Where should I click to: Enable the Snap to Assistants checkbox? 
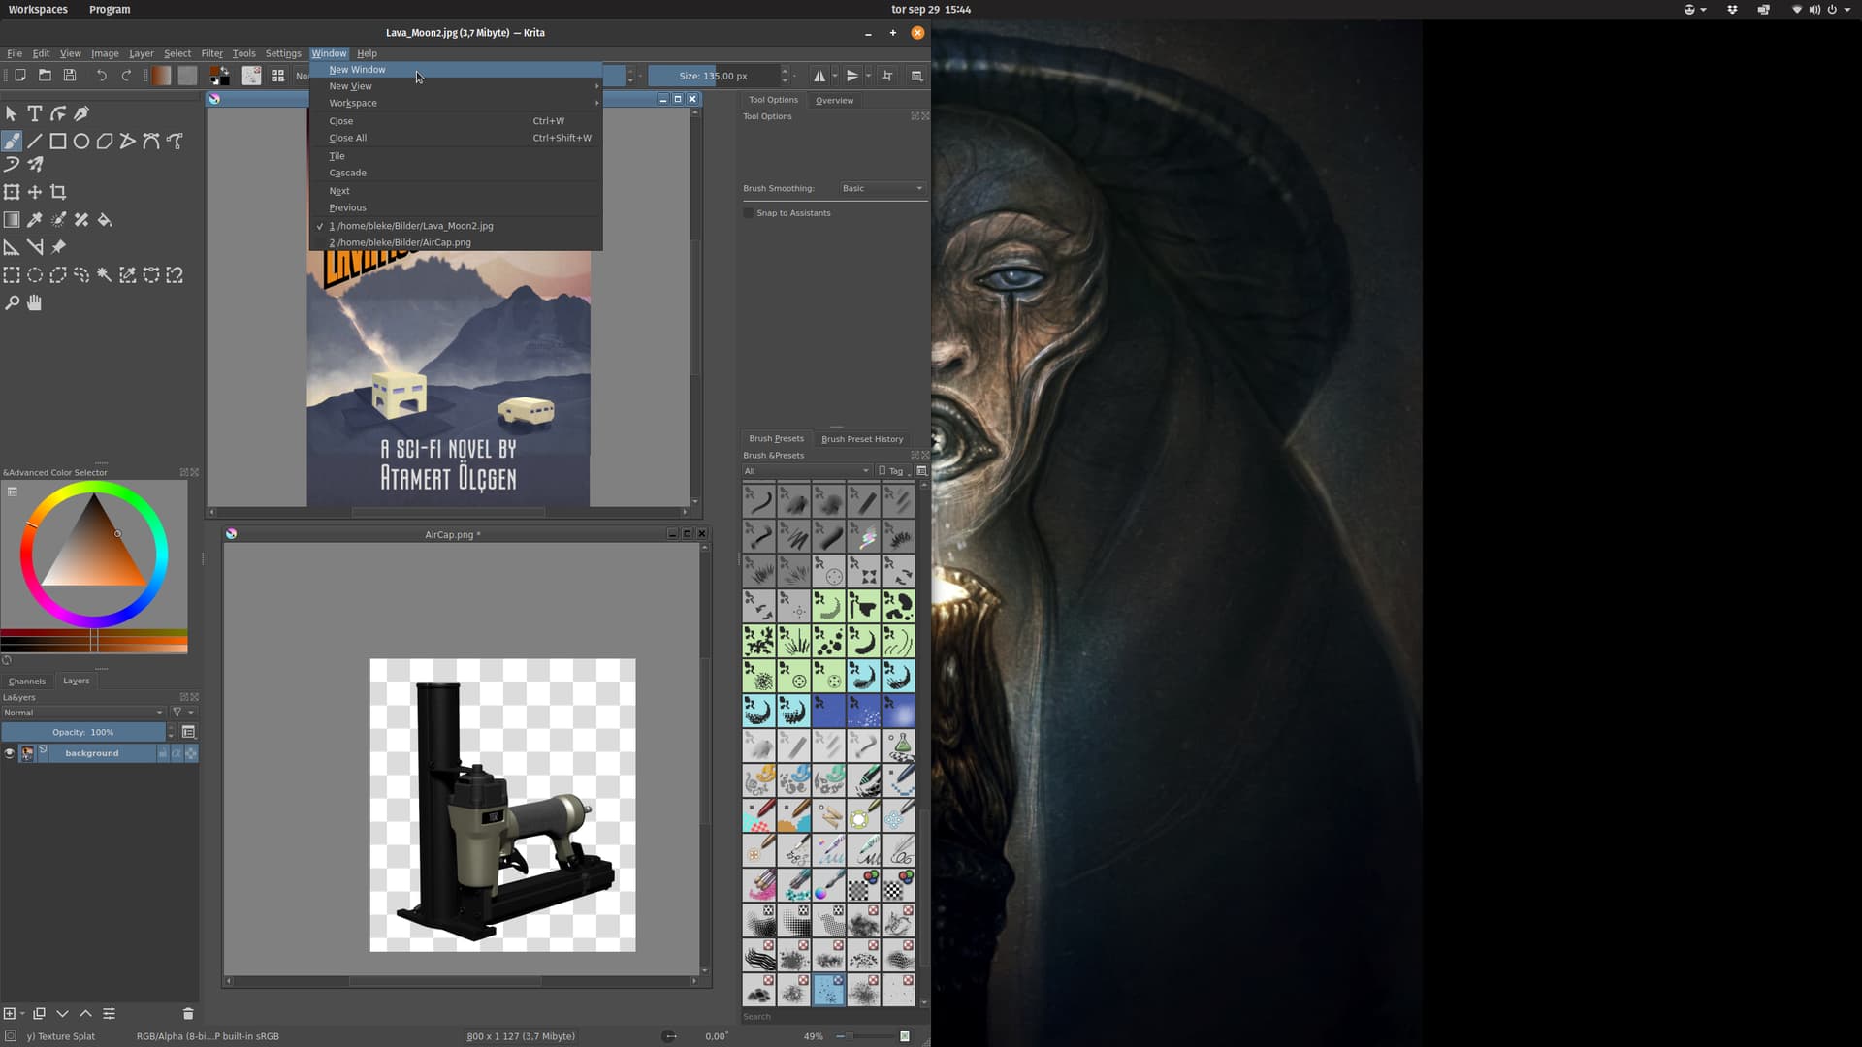tap(749, 213)
